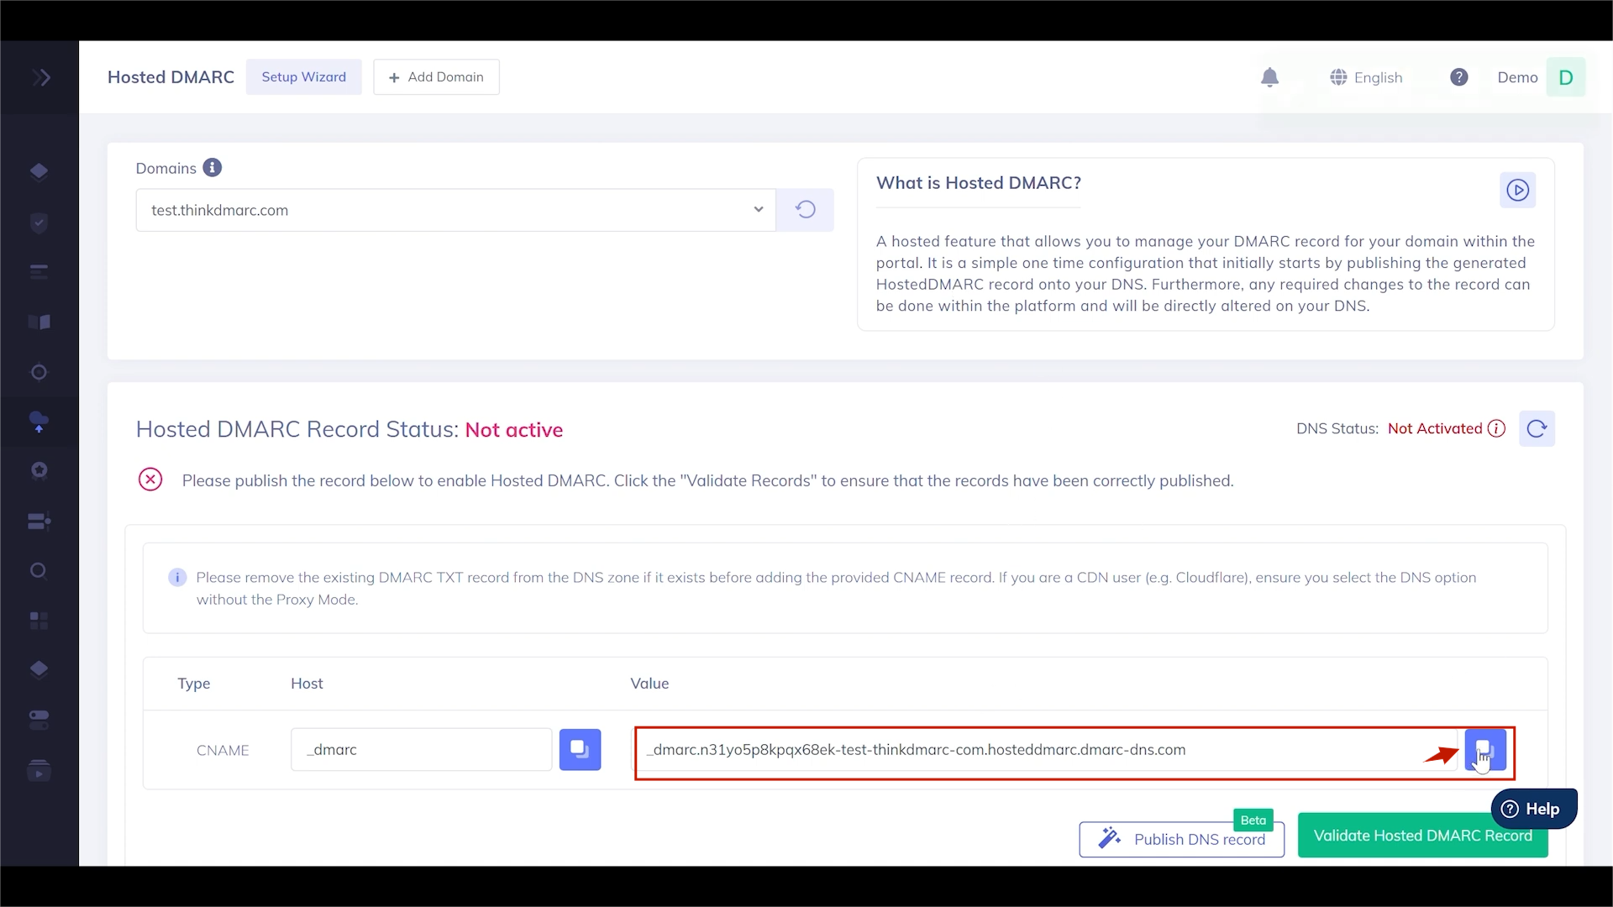
Task: Open the Domains info tooltip icon
Action: [213, 167]
